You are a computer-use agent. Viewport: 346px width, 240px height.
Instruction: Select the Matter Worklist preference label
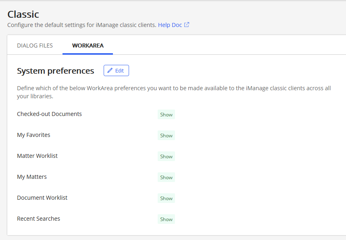[37, 156]
